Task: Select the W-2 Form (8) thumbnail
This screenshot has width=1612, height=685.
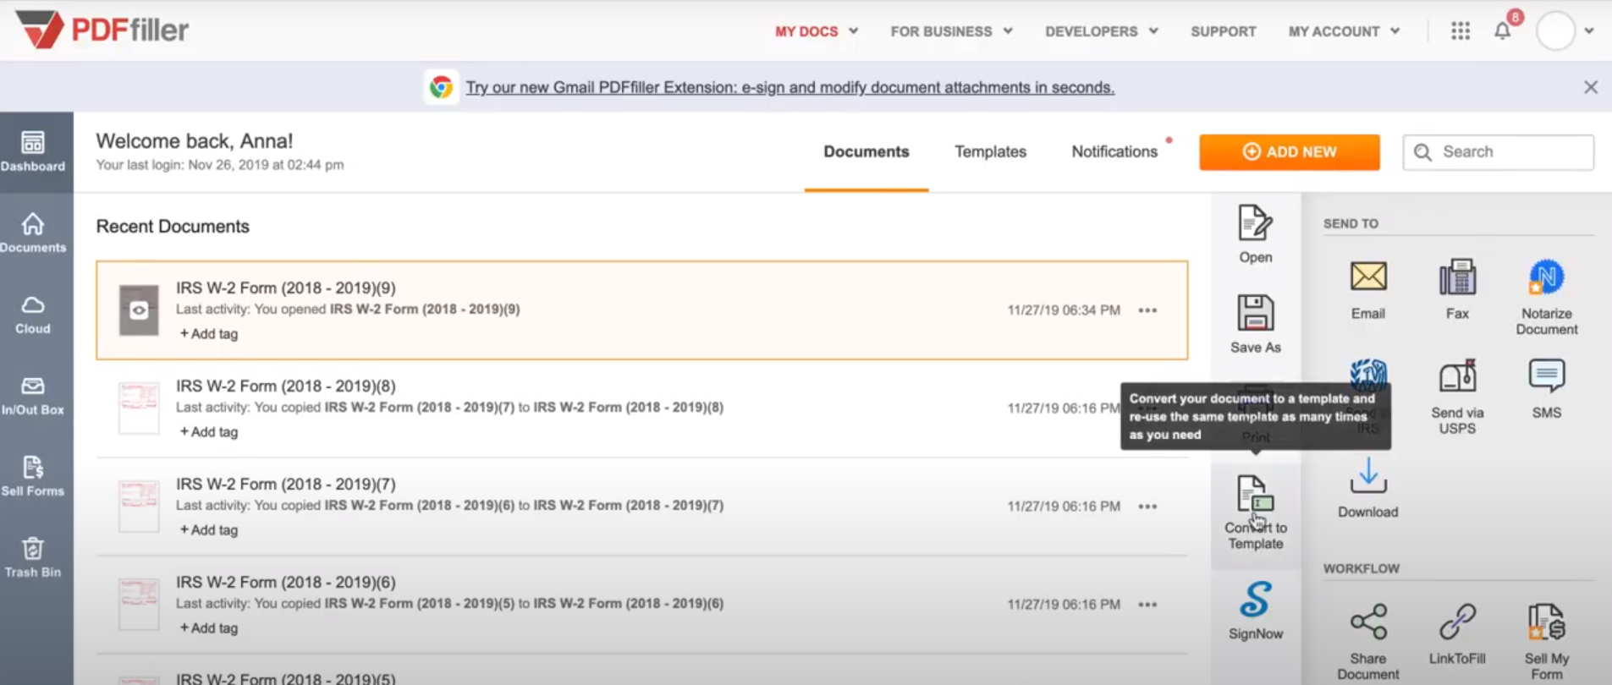Action: click(x=139, y=408)
